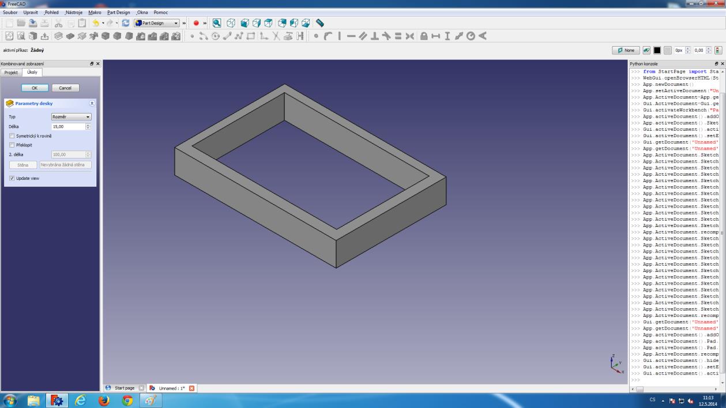
Task: Click the Délka length input field
Action: click(69, 126)
